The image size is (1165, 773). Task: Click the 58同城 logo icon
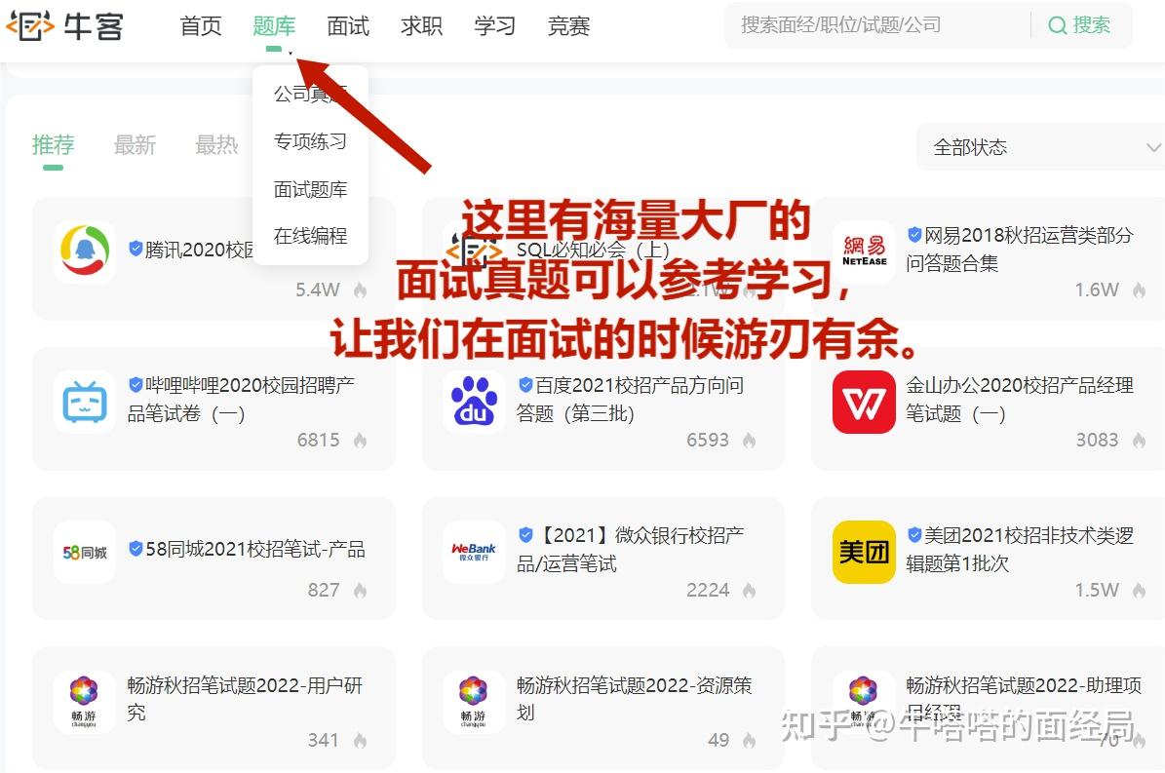pos(85,553)
